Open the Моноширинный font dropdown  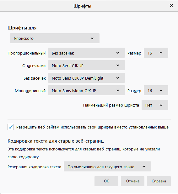click(x=86, y=90)
